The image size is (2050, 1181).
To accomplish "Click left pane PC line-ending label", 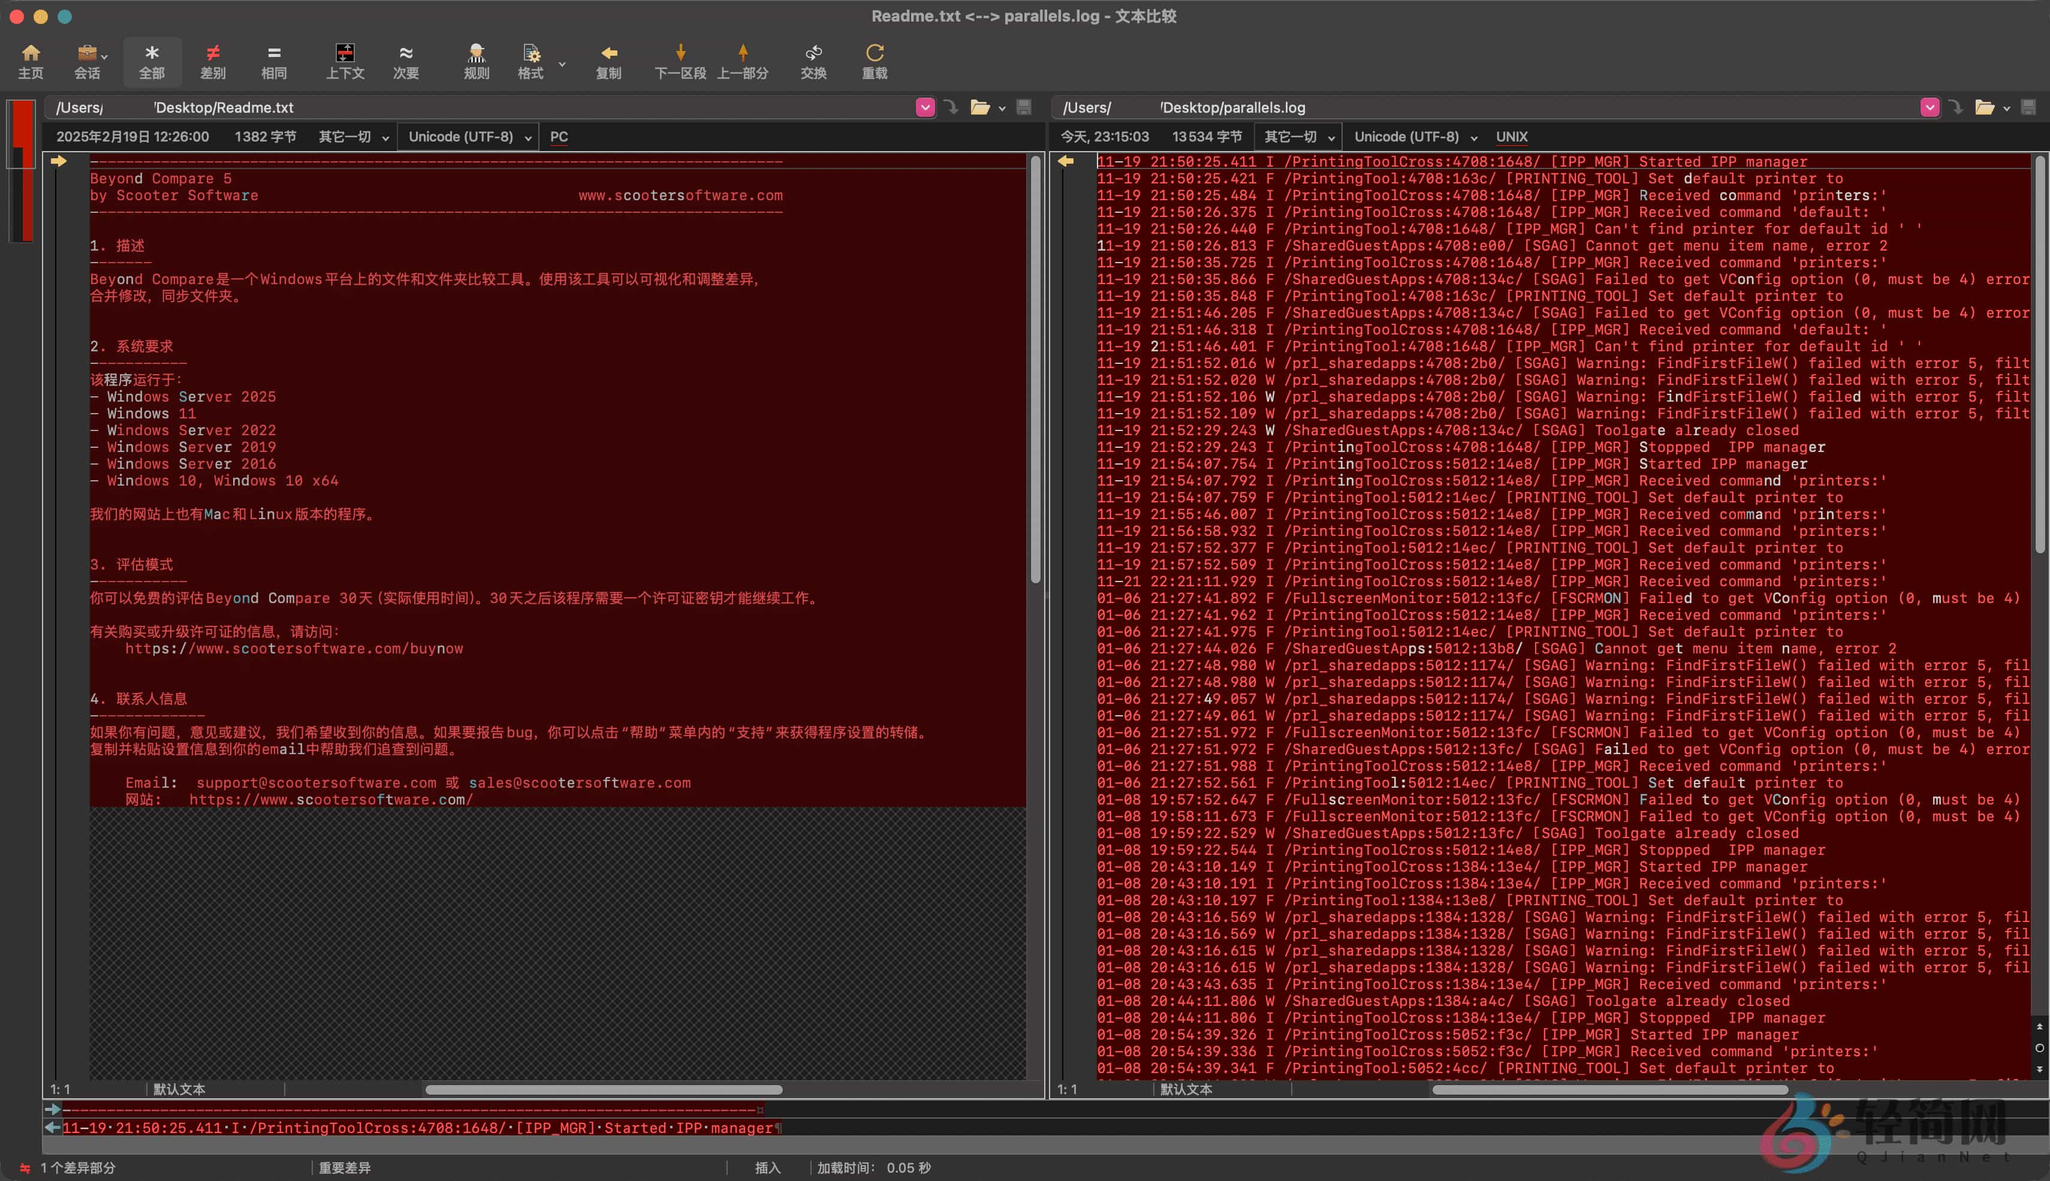I will point(559,137).
